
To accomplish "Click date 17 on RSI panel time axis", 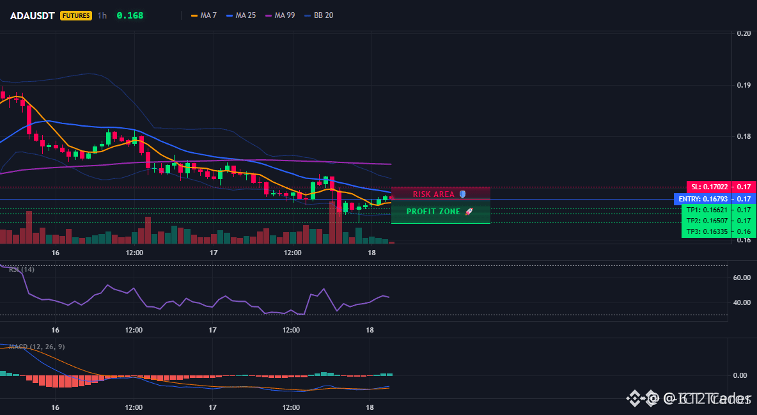I will [212, 330].
